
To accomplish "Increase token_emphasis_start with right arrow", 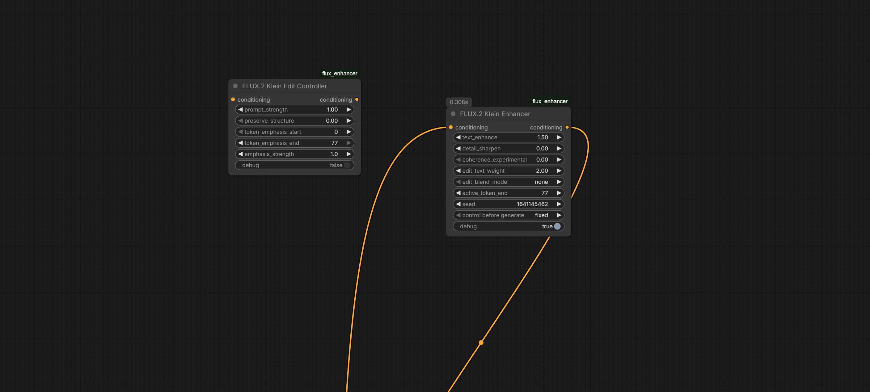I will click(x=348, y=132).
